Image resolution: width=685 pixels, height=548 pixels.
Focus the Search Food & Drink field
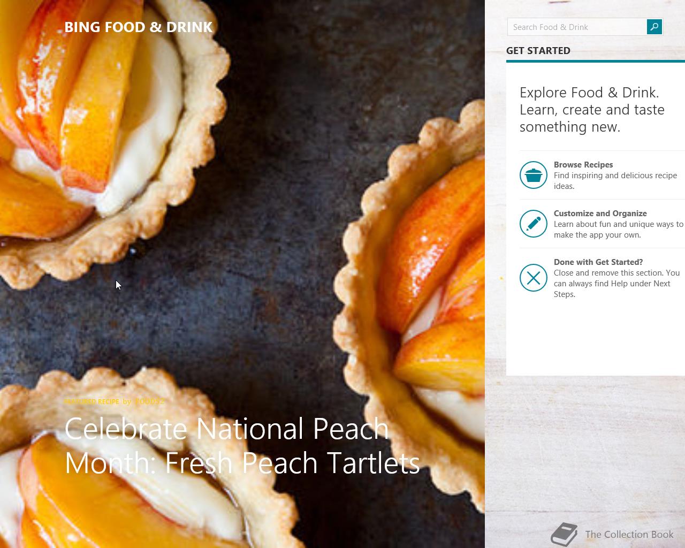(x=577, y=27)
